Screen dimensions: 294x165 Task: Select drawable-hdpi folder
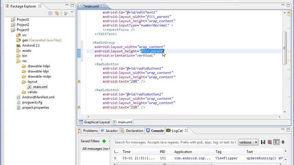click(x=39, y=66)
